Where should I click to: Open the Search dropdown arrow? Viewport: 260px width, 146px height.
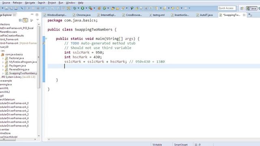pos(127,8)
